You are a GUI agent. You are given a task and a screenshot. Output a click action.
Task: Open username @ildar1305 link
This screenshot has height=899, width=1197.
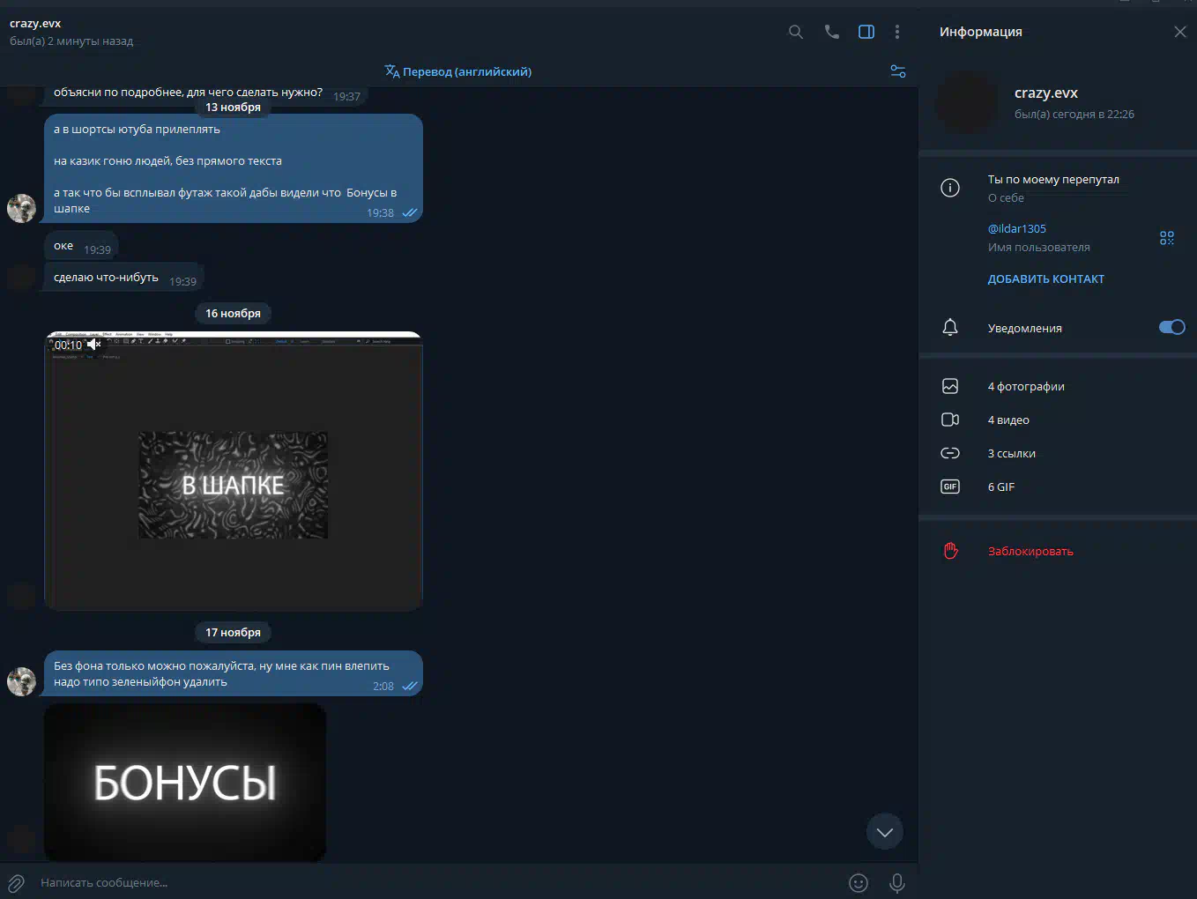[x=1017, y=228]
